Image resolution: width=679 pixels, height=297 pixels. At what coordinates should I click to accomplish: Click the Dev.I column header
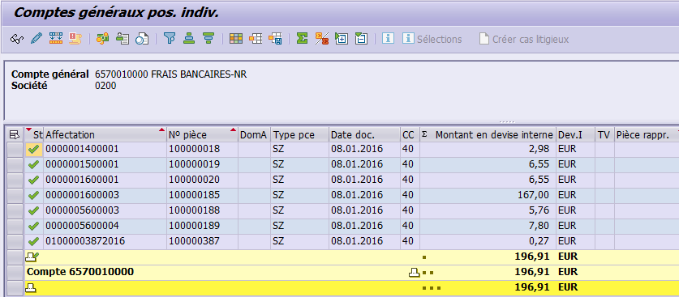[x=575, y=135]
